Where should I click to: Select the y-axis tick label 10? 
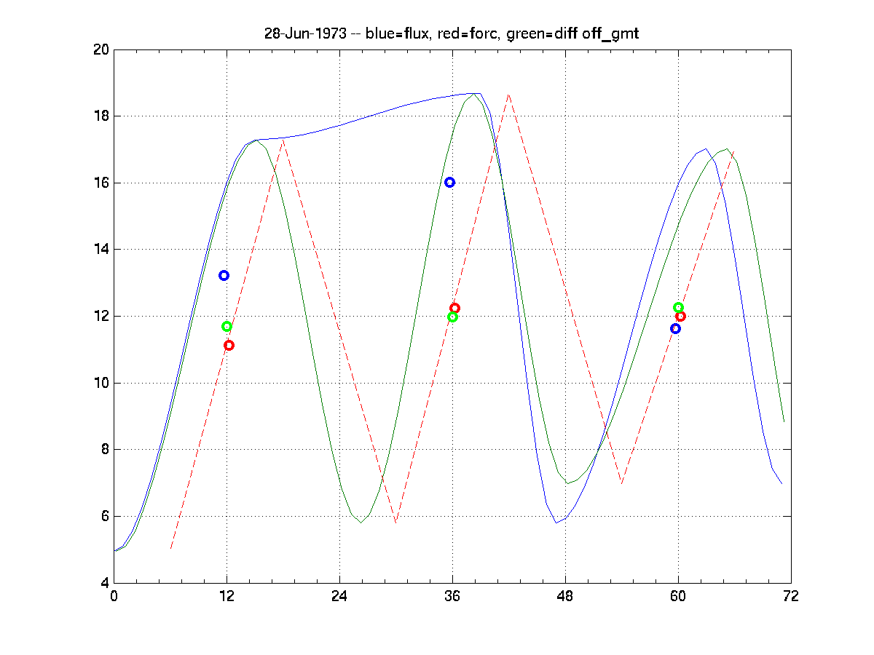101,383
